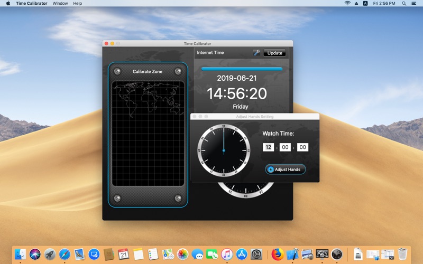
Task: Click the 2019-06-21 date text
Action: pyautogui.click(x=236, y=78)
